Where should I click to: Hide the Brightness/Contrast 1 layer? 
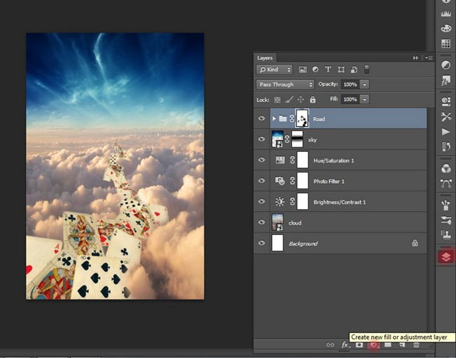[261, 201]
